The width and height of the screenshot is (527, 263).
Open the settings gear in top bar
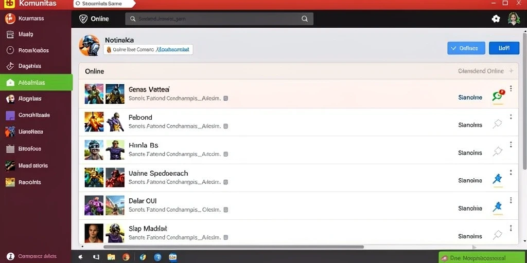[496, 19]
